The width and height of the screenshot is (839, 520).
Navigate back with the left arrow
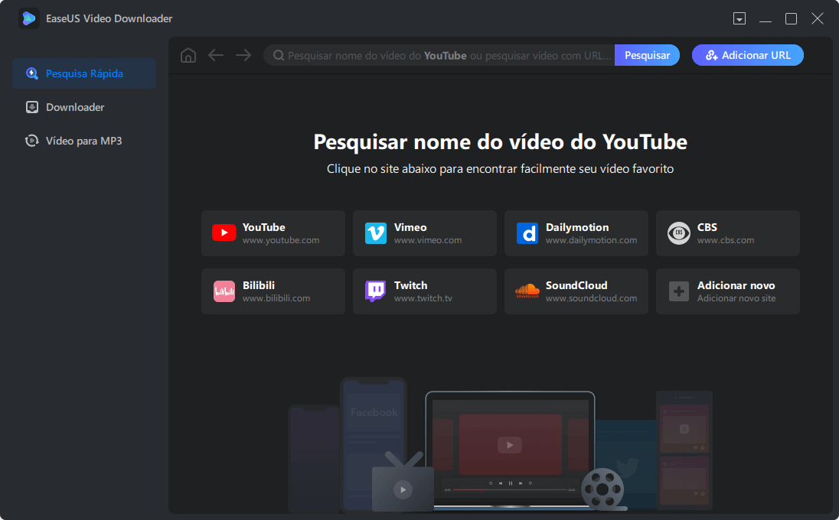pyautogui.click(x=216, y=55)
